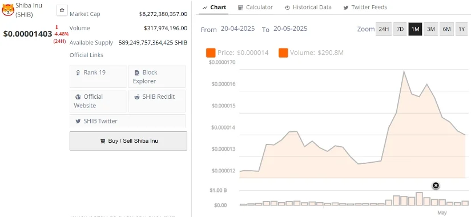Click the orange Volume legend swatch
Screen dimensions: 471x217
click(283, 53)
